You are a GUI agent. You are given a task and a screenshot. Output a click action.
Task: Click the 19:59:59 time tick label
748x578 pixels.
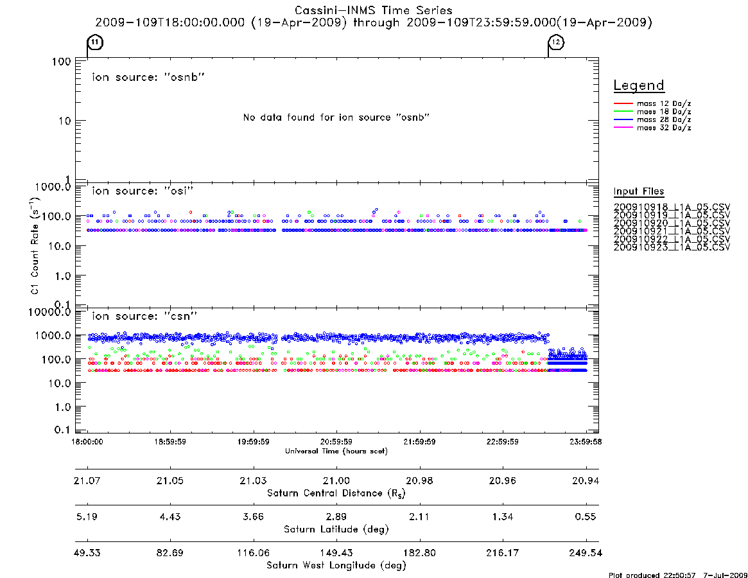point(254,442)
